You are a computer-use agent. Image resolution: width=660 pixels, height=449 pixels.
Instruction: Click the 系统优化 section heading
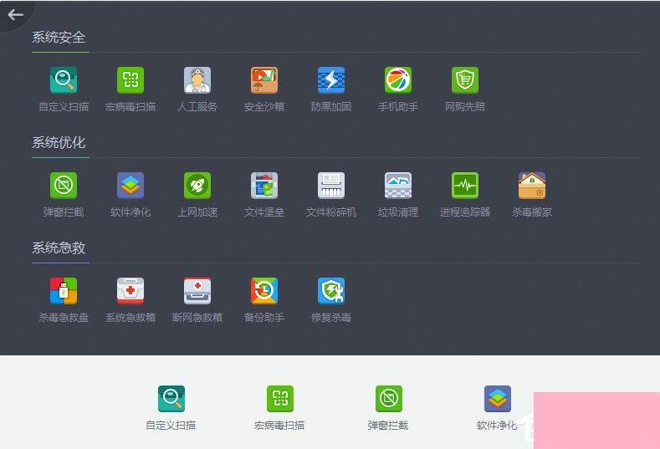59,142
